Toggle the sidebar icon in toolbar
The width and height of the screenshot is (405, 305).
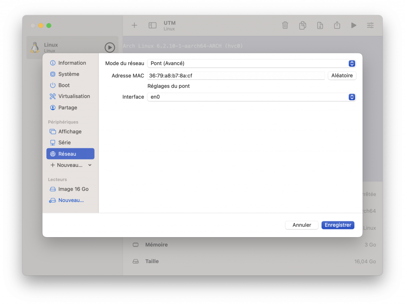tap(152, 25)
